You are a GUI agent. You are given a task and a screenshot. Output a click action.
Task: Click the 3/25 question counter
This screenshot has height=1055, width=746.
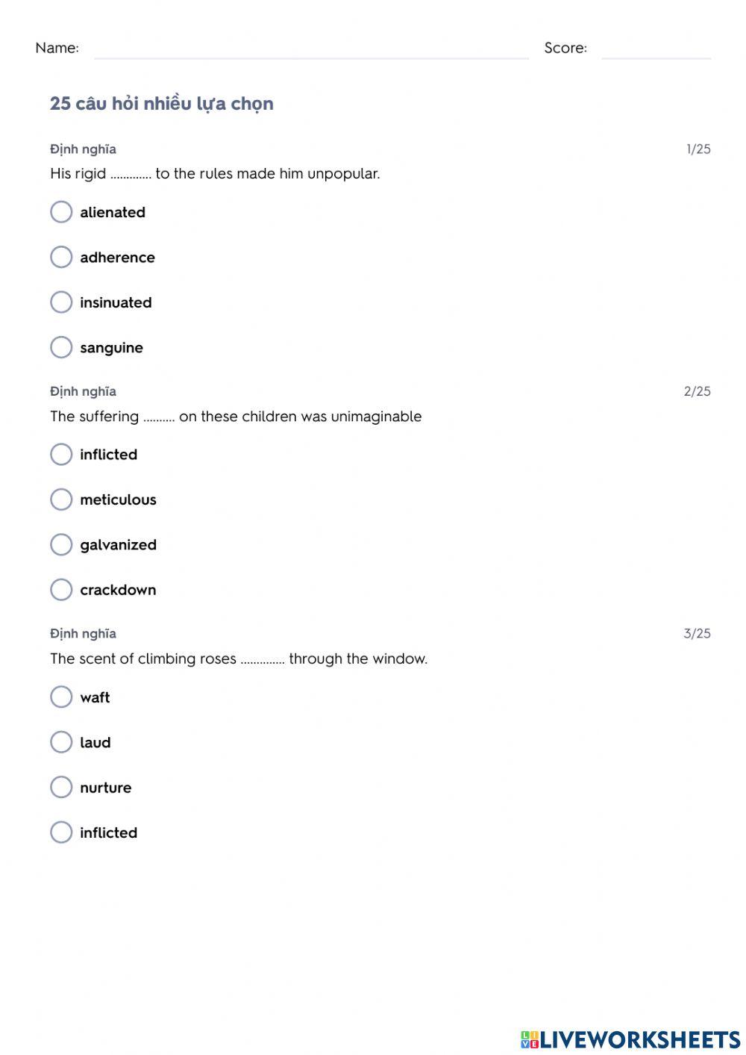[697, 634]
